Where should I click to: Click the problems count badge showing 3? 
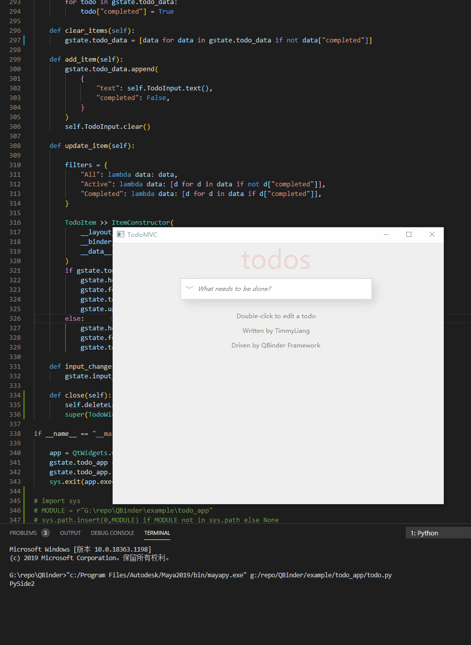[x=45, y=533]
